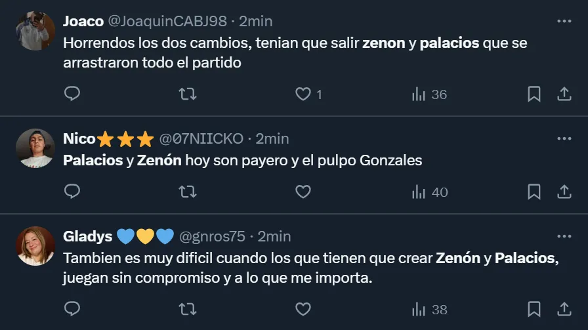Like Nico's tweet
The height and width of the screenshot is (330, 588).
pos(303,192)
